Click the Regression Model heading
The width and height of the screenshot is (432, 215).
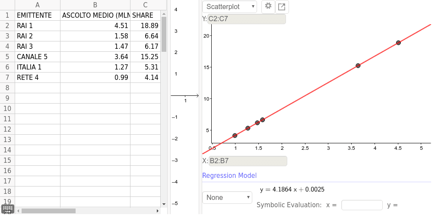(229, 175)
